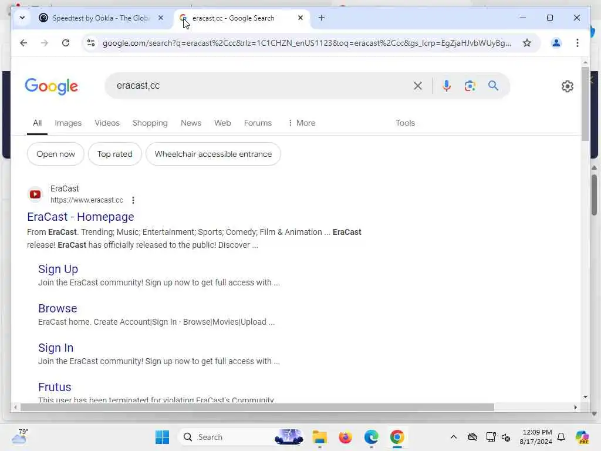
Task: Go to Google homepage via logo
Action: point(52,86)
